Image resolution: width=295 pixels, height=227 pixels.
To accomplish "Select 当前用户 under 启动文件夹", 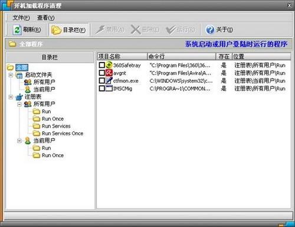I will [44, 89].
